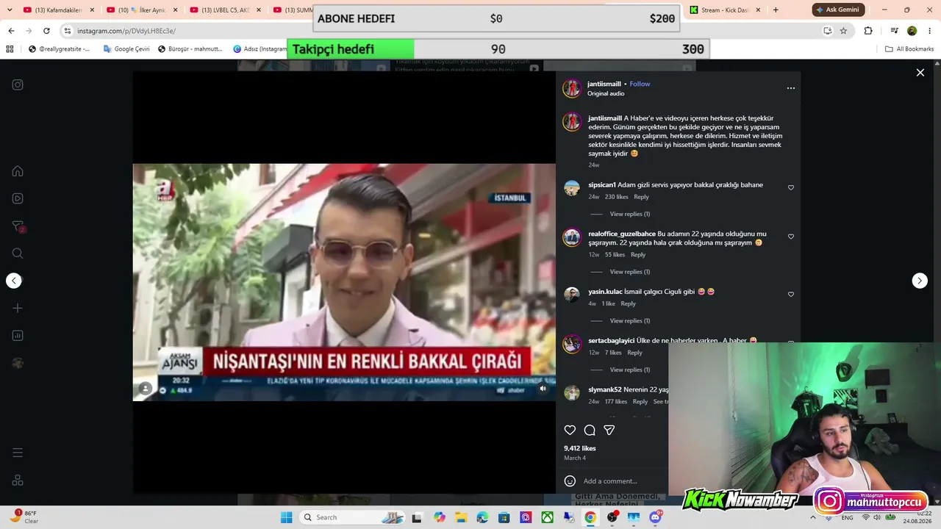The width and height of the screenshot is (941, 529).
Task: Go to Home feed in Instagram sidebar
Action: (x=18, y=171)
